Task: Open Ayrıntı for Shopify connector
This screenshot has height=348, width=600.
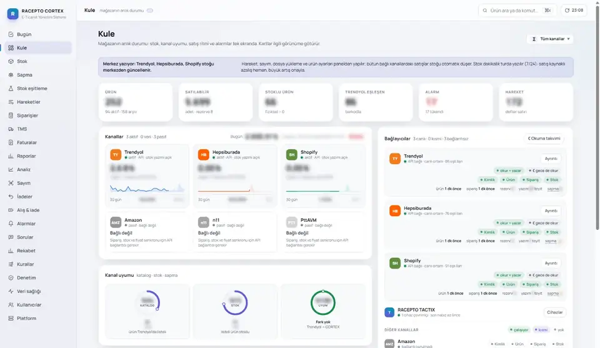Action: (x=551, y=263)
